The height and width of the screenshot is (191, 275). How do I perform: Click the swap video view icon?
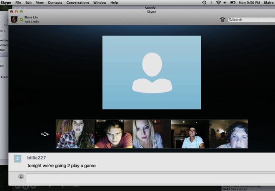(x=45, y=134)
